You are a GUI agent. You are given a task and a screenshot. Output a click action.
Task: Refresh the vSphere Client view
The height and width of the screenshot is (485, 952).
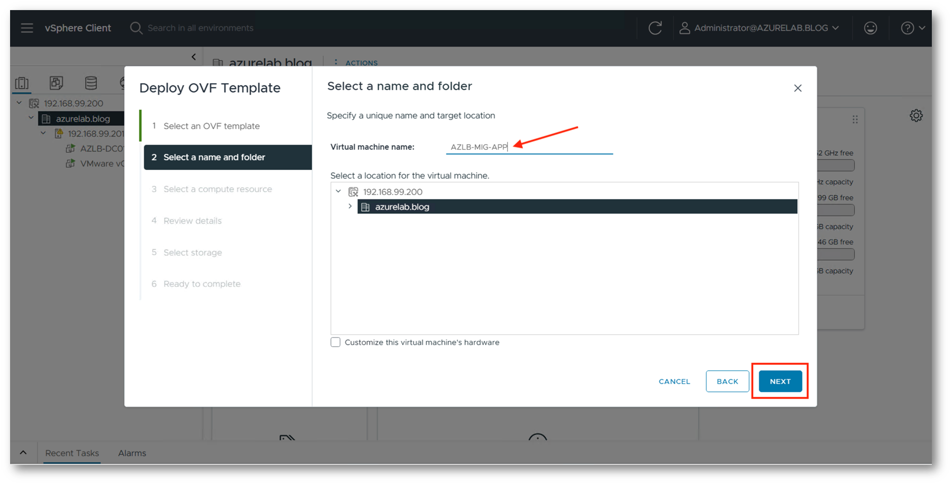click(x=655, y=28)
